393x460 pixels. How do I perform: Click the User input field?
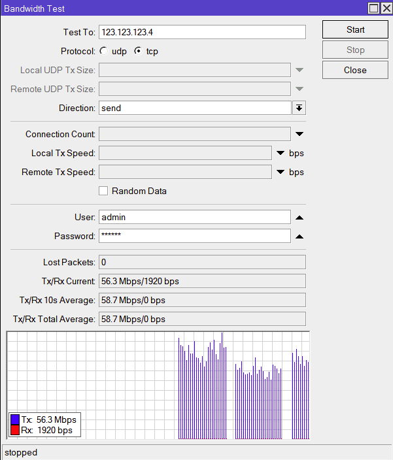(x=195, y=217)
